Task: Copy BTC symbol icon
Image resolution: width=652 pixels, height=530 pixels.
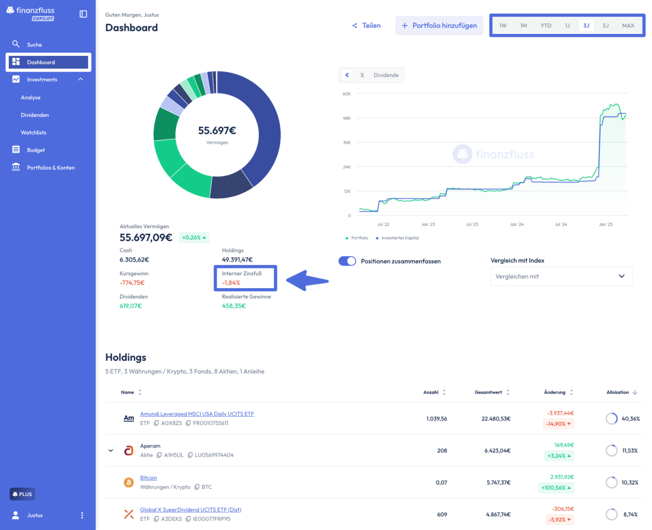Action: 197,487
